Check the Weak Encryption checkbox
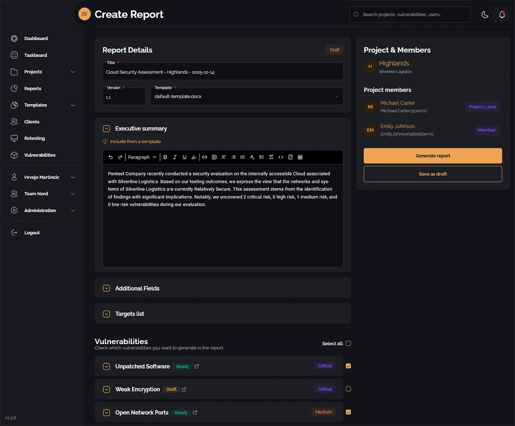Image resolution: width=515 pixels, height=426 pixels. click(x=348, y=389)
